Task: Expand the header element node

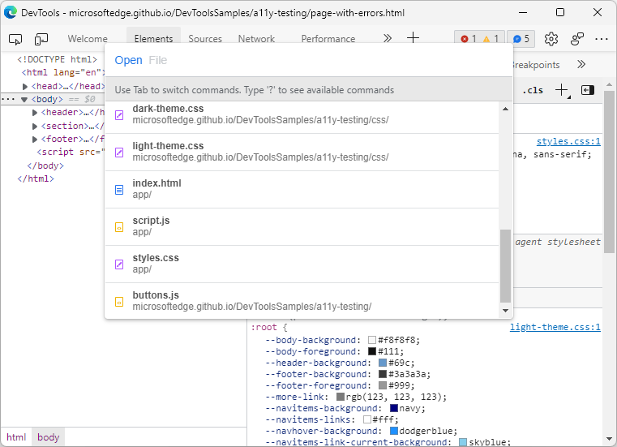Action: 34,113
